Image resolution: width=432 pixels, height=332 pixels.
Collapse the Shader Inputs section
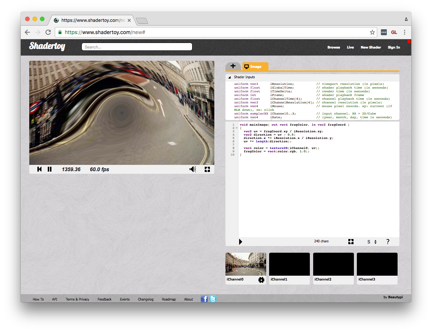[x=230, y=77]
